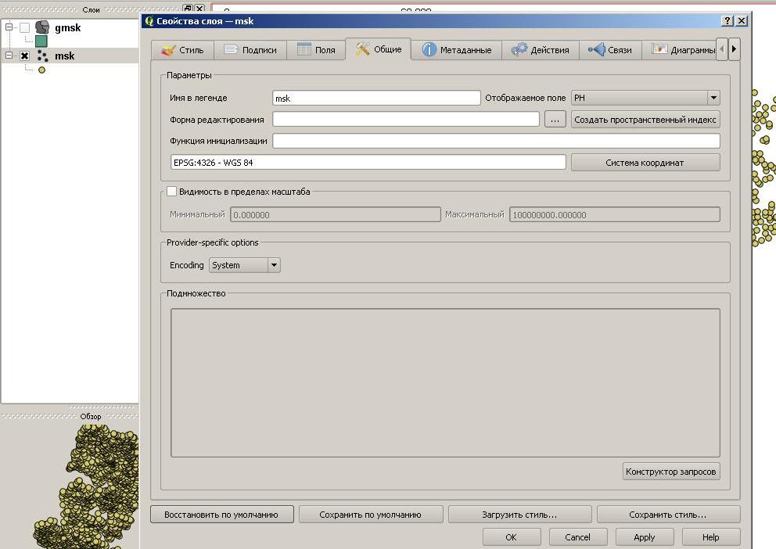Click the Конструктор запросов button
The height and width of the screenshot is (549, 776).
coord(670,472)
